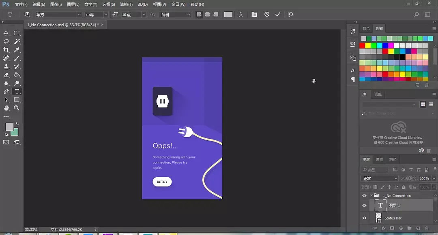Choose the Eyedropper tool
Image resolution: width=438 pixels, height=235 pixels.
point(17,50)
